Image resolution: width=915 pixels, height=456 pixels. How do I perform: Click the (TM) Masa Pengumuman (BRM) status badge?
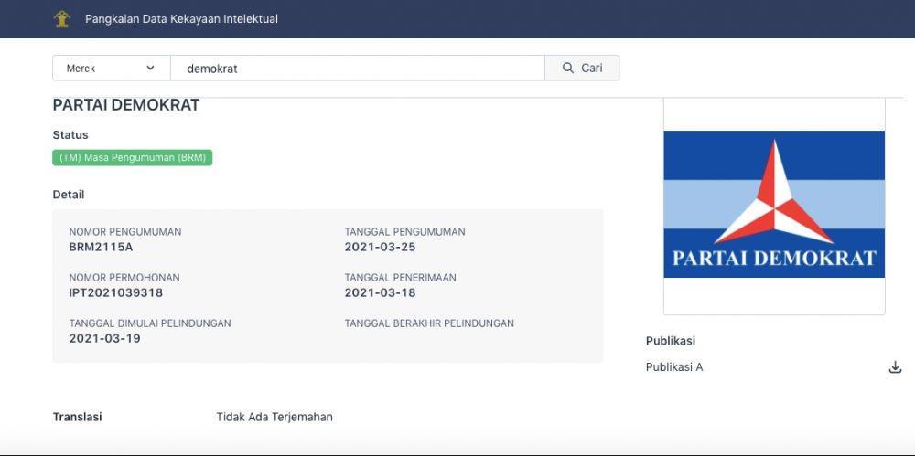coord(133,157)
